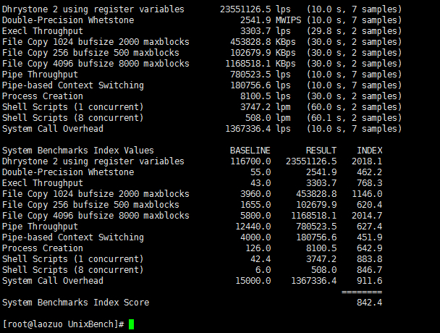Click the Shell Scripts (8 concurrent) index 846.7
Viewport: 440px width, 333px height.
point(369,270)
